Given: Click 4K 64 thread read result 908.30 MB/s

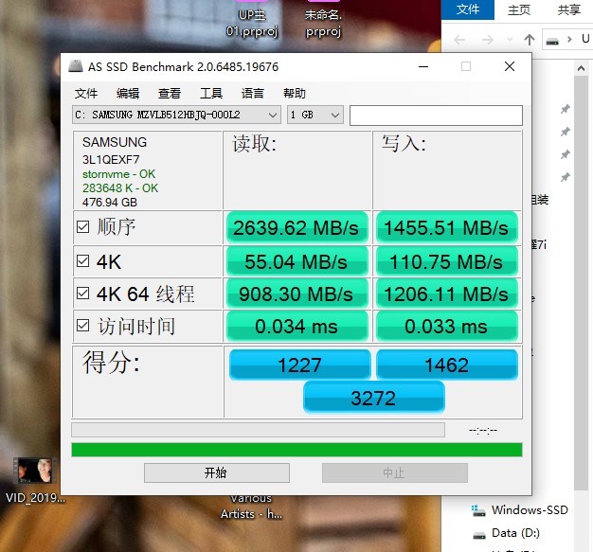Looking at the screenshot, I should click(x=296, y=294).
